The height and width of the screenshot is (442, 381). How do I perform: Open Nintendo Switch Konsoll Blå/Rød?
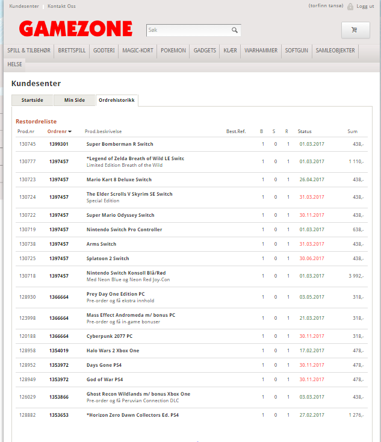click(x=126, y=273)
